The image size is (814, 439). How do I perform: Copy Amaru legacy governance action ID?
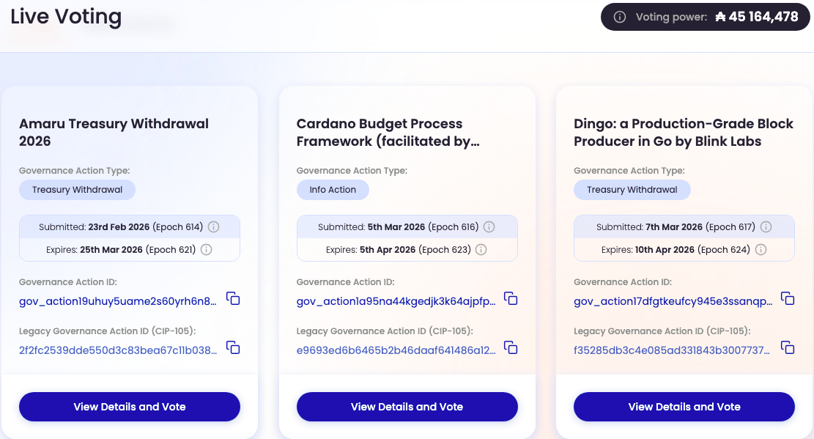coord(232,347)
